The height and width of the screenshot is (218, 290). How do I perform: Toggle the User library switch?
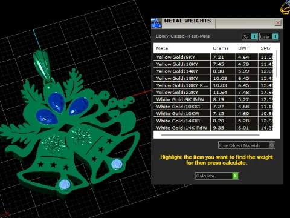tap(269, 37)
